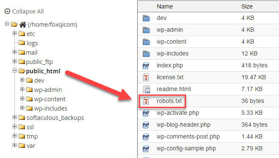Click the text file icon for license.txt
The width and height of the screenshot is (279, 158).
tap(146, 78)
